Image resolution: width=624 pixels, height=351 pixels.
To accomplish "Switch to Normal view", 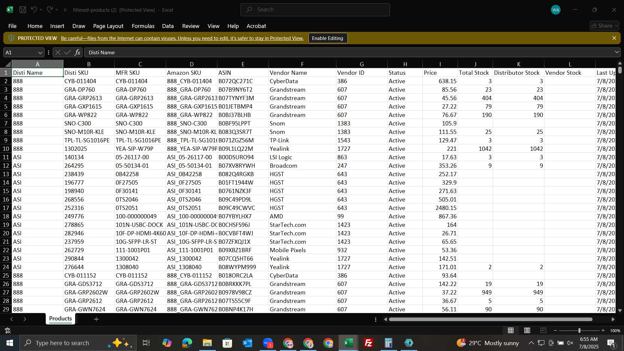I will [511, 331].
